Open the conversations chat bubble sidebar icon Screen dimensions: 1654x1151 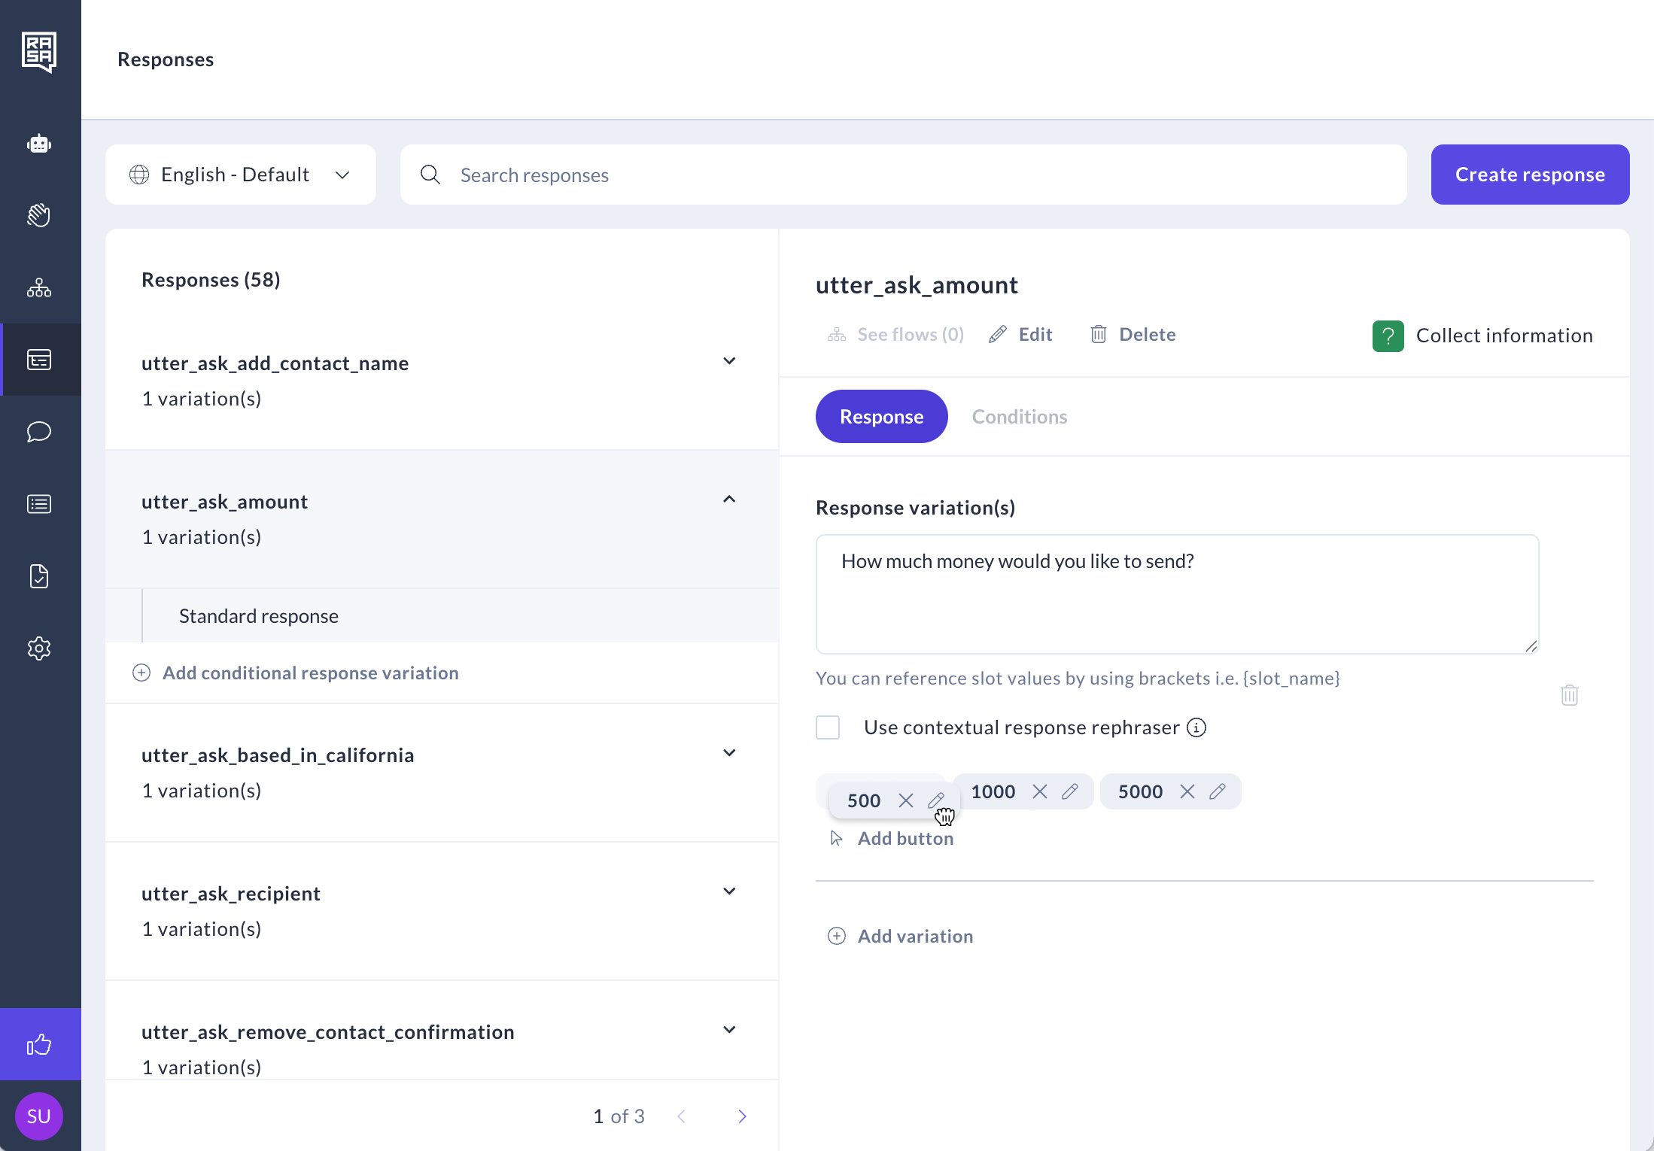pyautogui.click(x=39, y=432)
